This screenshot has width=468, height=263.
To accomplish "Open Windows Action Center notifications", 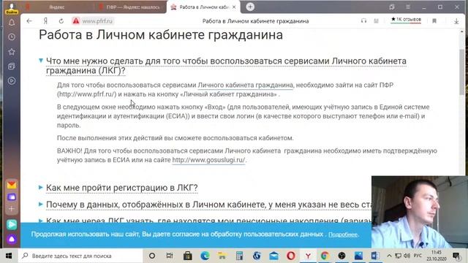I will 456,256.
